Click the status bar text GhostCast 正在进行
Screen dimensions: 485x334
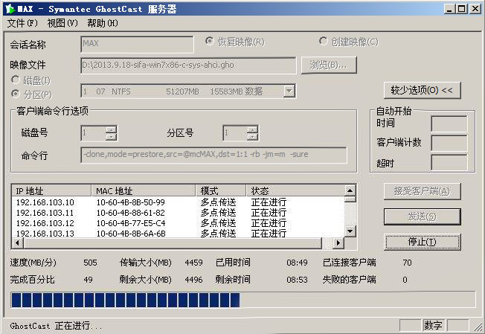point(56,326)
